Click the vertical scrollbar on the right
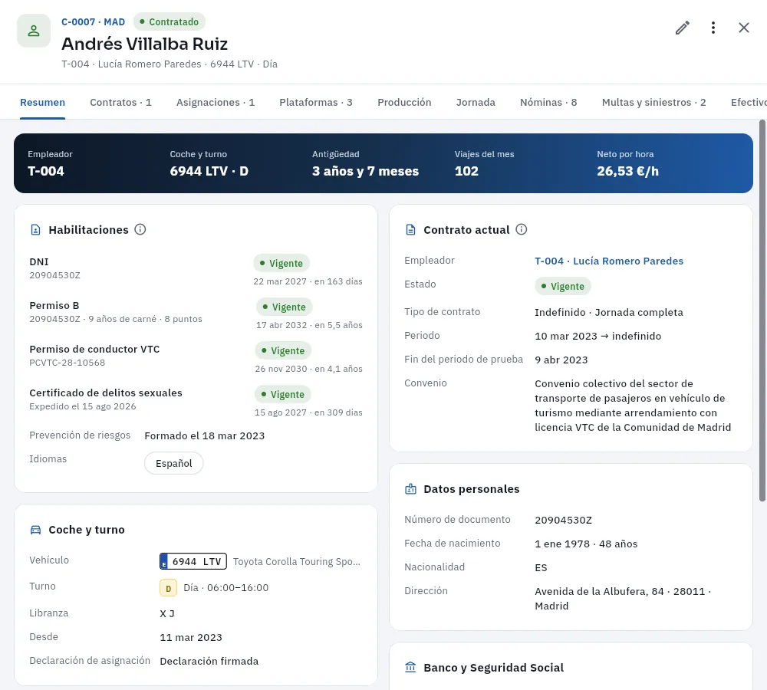 pos(762,310)
